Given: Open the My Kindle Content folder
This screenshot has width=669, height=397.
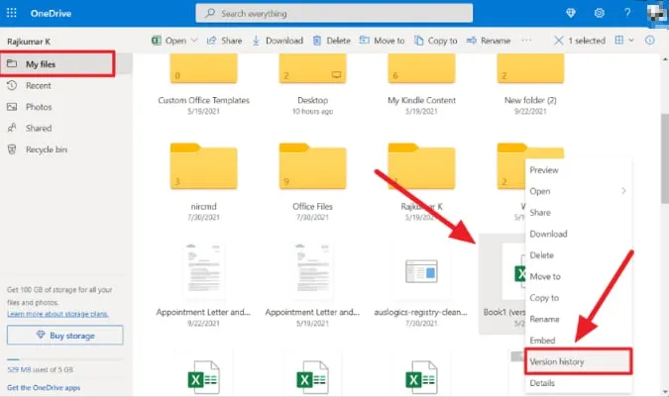Looking at the screenshot, I should 421,85.
